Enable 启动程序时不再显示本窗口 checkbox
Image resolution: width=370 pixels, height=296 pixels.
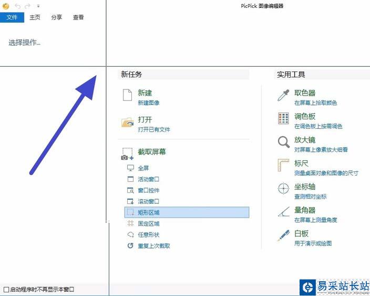pos(6,289)
